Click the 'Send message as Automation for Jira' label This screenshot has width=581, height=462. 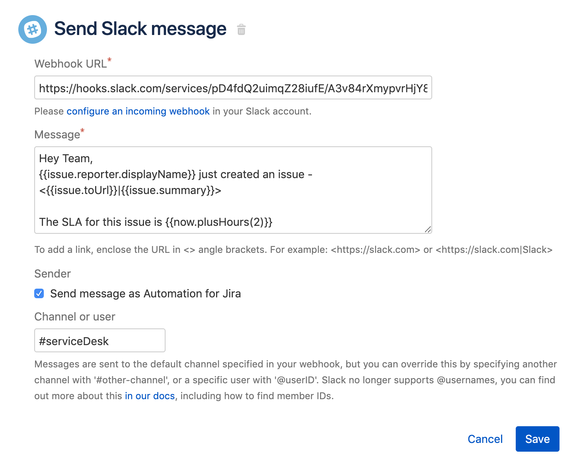point(145,294)
